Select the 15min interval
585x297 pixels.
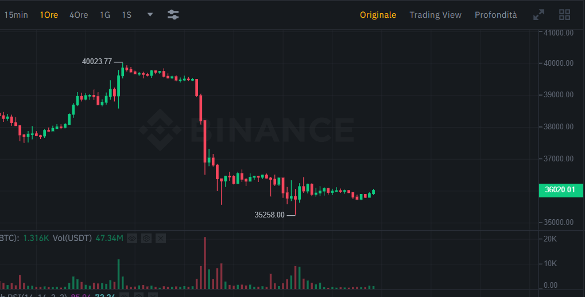click(16, 15)
